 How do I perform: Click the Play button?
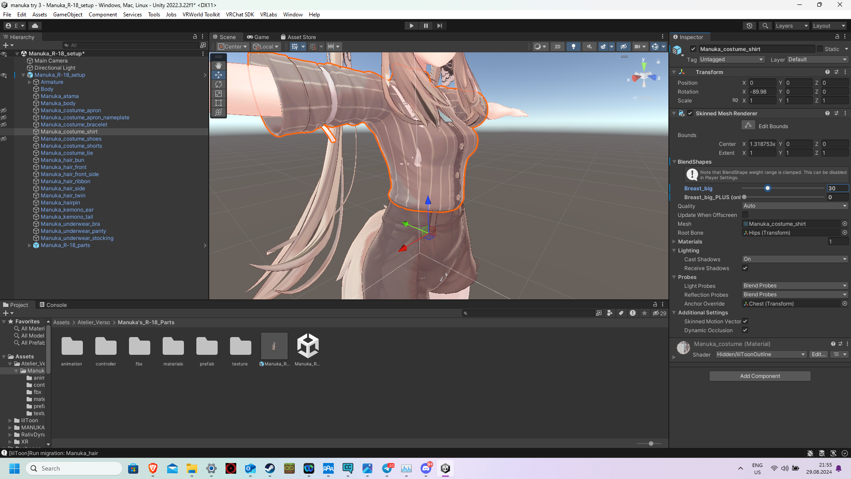(411, 26)
